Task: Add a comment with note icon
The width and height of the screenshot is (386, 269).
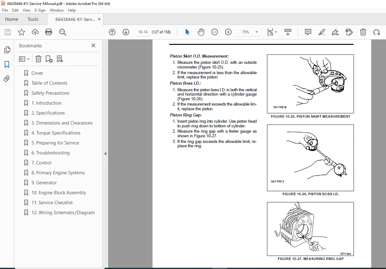Action: tap(308, 32)
